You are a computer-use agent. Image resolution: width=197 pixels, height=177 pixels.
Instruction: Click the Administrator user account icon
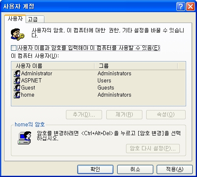pos(17,74)
